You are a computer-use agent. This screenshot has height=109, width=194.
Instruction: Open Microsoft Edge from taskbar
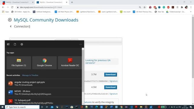96,107
